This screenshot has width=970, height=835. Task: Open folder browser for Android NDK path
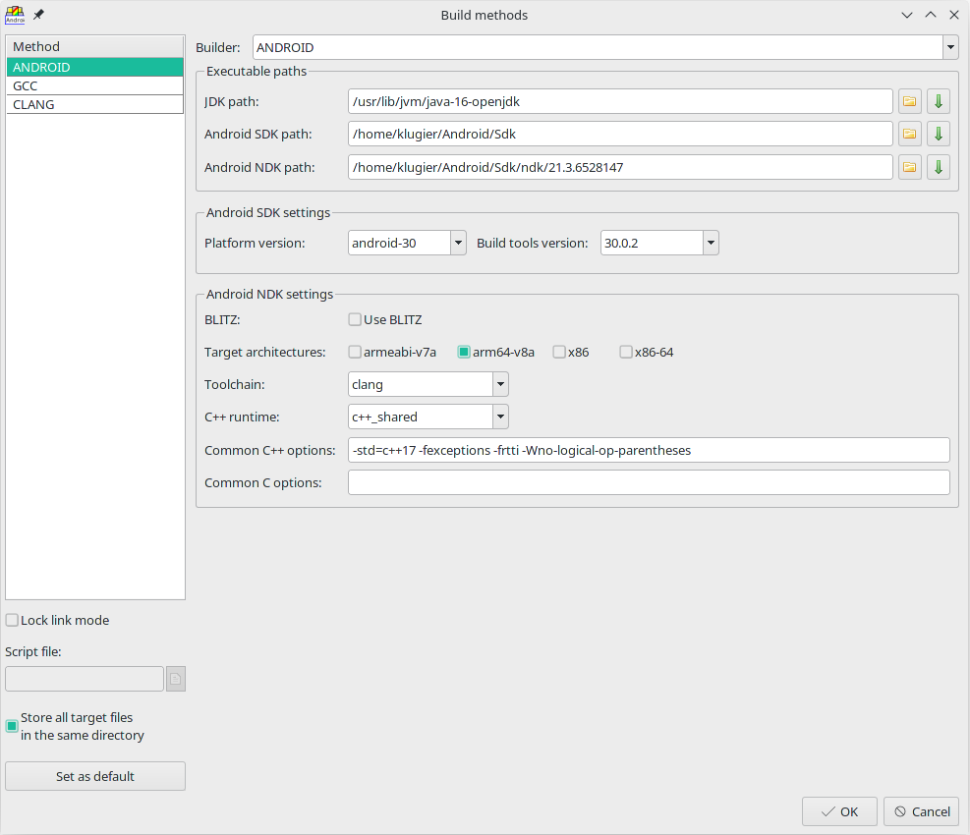pyautogui.click(x=909, y=167)
